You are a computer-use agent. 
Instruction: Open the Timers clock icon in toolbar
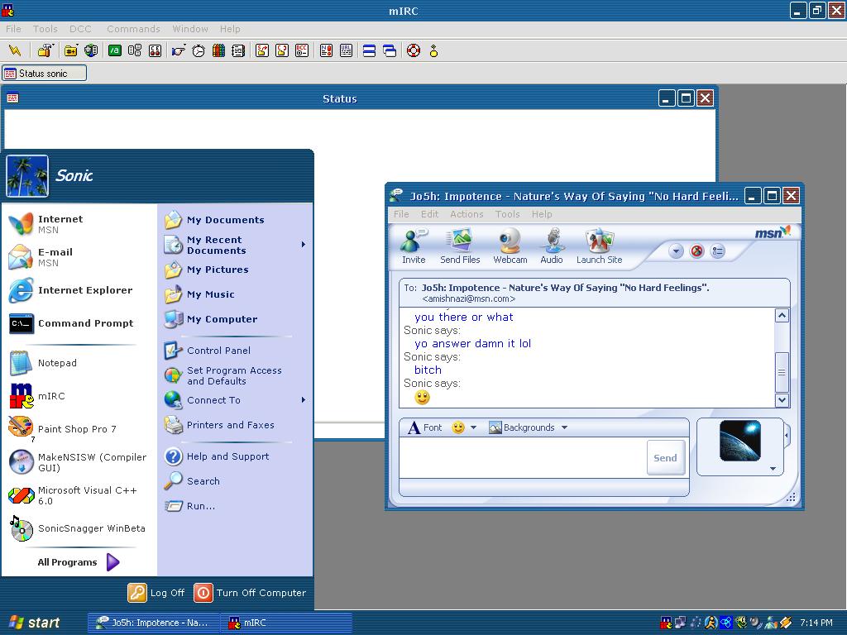pyautogui.click(x=199, y=50)
